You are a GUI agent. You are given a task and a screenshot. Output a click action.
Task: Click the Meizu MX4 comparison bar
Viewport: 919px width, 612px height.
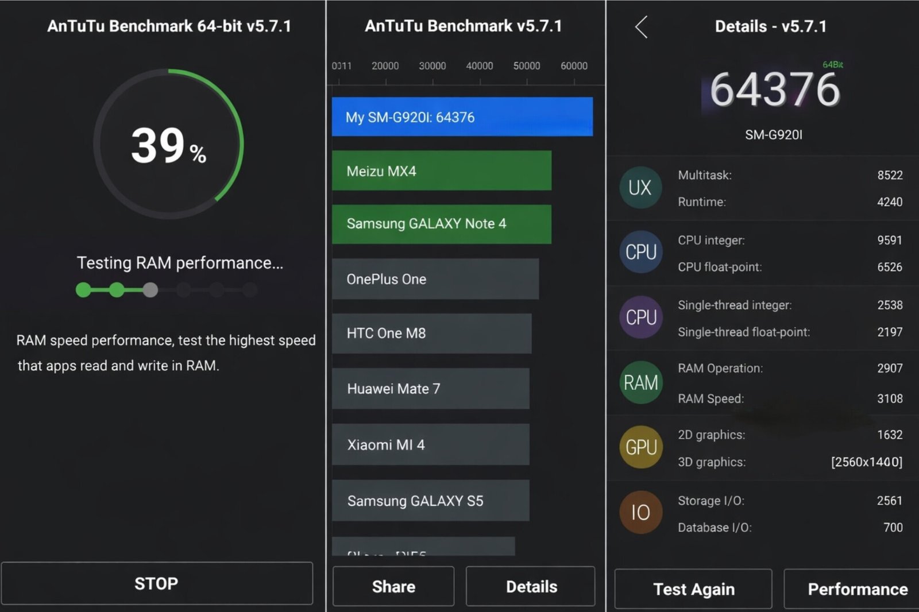point(441,171)
